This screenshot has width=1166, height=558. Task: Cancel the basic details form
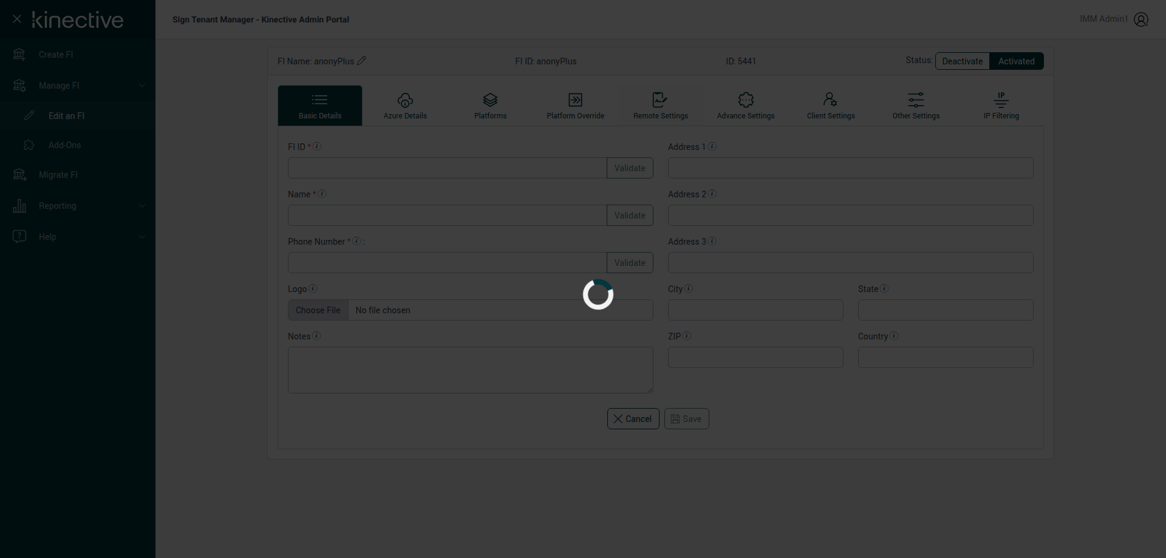(633, 419)
